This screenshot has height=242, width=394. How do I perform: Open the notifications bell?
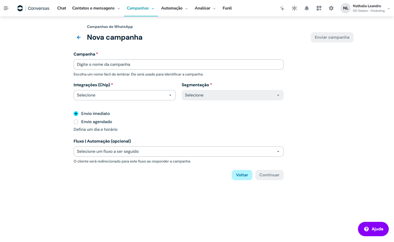(x=307, y=8)
